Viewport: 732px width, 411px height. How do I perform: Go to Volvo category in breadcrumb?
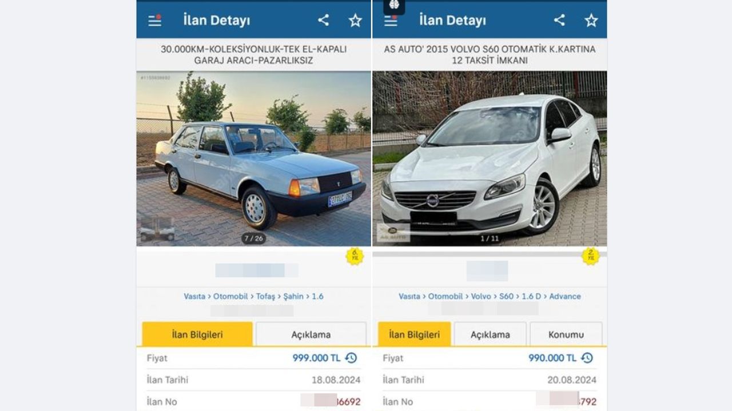[x=481, y=296]
